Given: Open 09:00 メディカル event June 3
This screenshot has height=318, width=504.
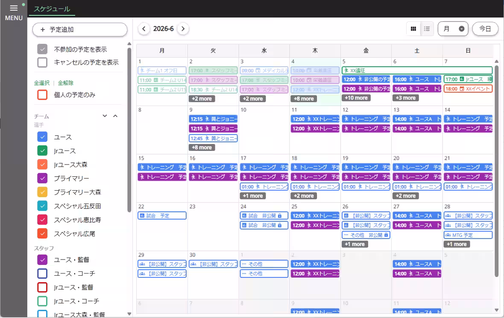Looking at the screenshot, I should pyautogui.click(x=264, y=71).
